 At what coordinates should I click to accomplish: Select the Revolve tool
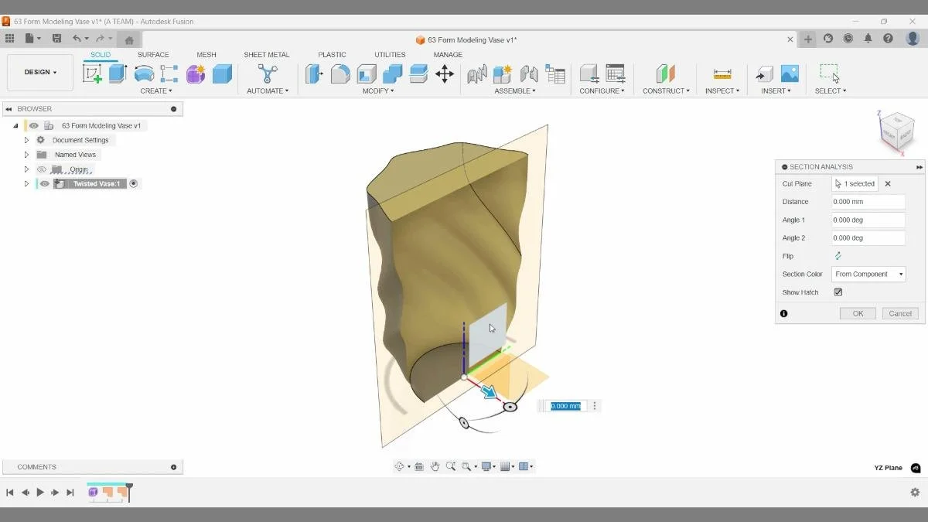pos(143,73)
